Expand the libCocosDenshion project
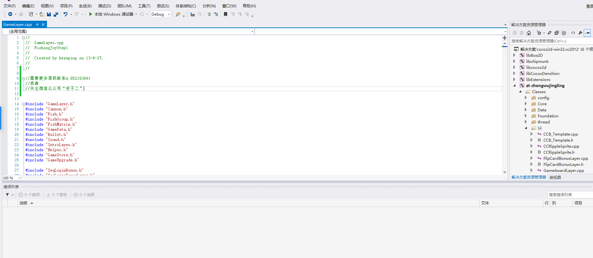593x258 pixels. 514,73
